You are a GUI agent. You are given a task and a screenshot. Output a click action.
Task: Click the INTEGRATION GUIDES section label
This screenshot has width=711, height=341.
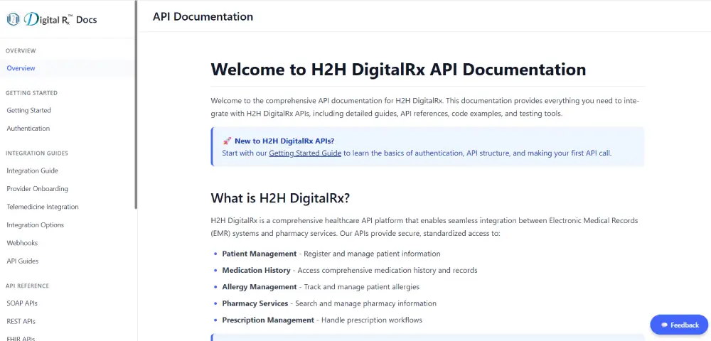tap(37, 153)
